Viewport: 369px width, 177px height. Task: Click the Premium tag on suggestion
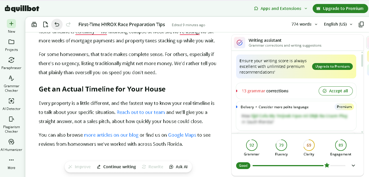[x=344, y=107]
